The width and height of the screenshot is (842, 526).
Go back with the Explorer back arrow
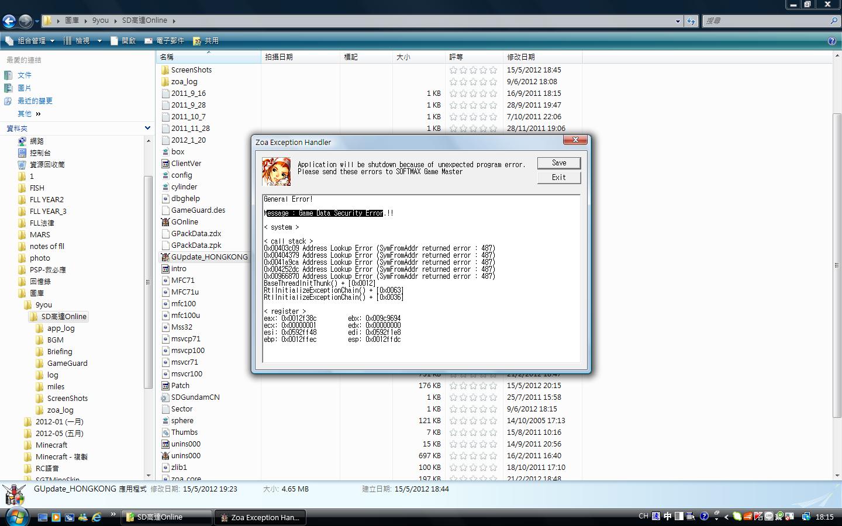[9, 22]
